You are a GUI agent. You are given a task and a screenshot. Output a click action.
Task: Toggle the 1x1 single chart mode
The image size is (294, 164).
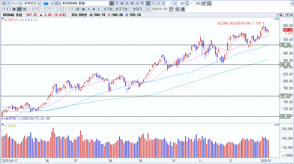(19, 9)
